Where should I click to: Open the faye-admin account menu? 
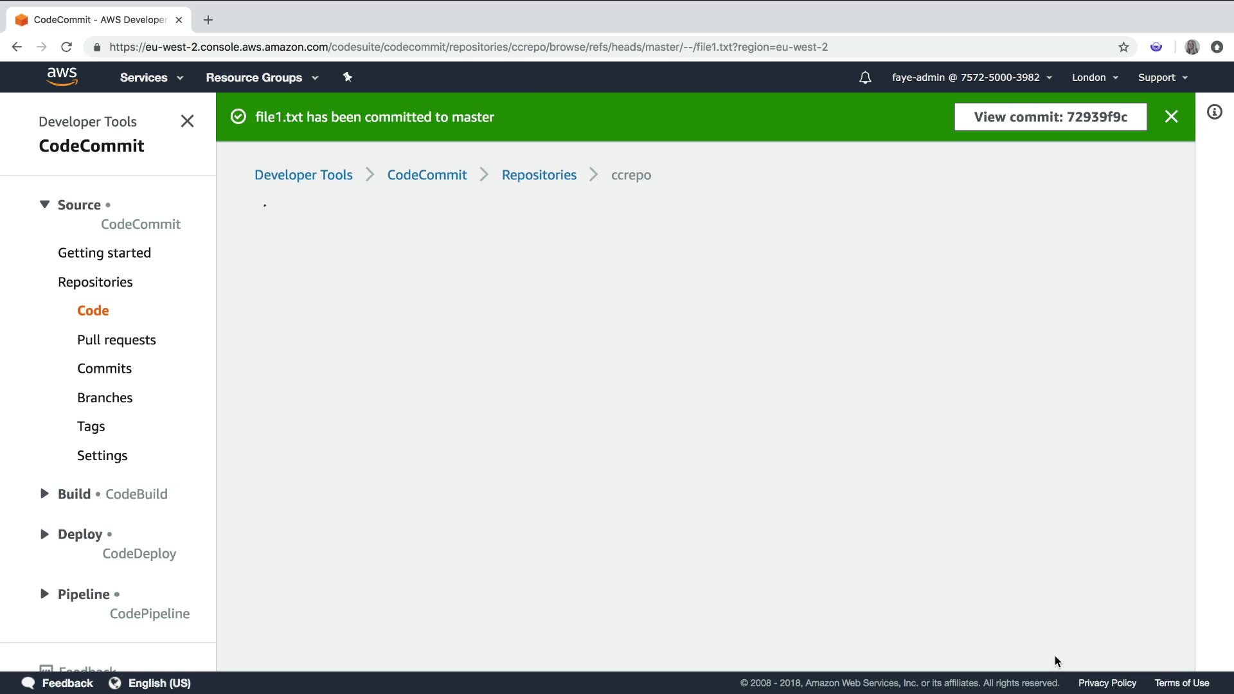tap(971, 77)
